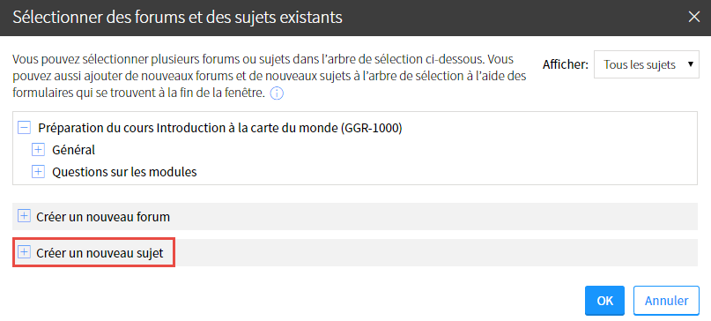Select the Général forum label

73,150
